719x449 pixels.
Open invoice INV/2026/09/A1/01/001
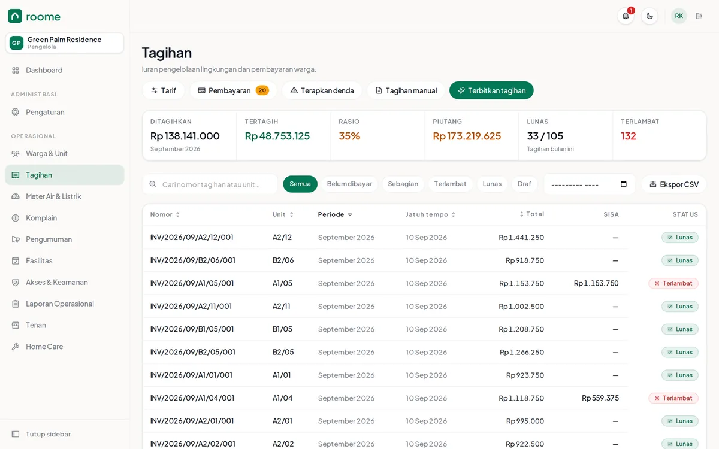pos(191,375)
